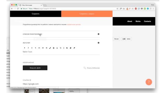
Task: Open the orange help question-mark bubble
Action: pos(149,82)
